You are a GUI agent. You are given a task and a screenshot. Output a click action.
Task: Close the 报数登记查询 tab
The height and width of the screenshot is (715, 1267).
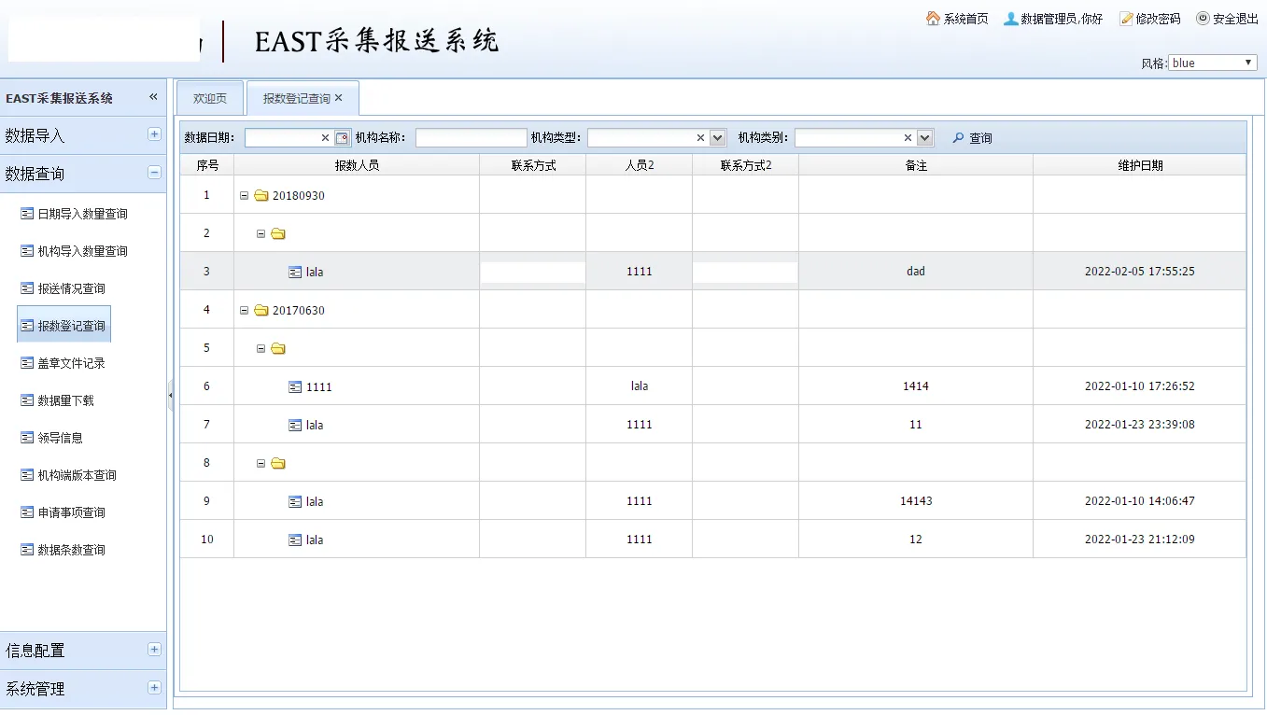point(339,98)
